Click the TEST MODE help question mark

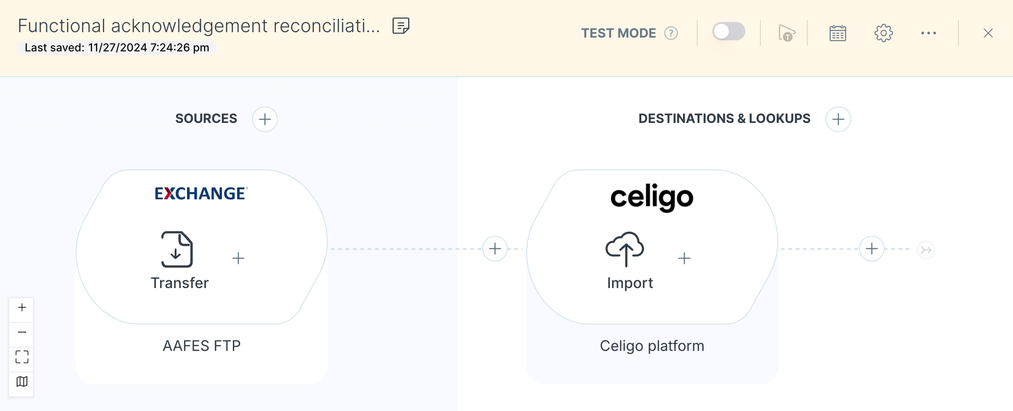(x=670, y=33)
